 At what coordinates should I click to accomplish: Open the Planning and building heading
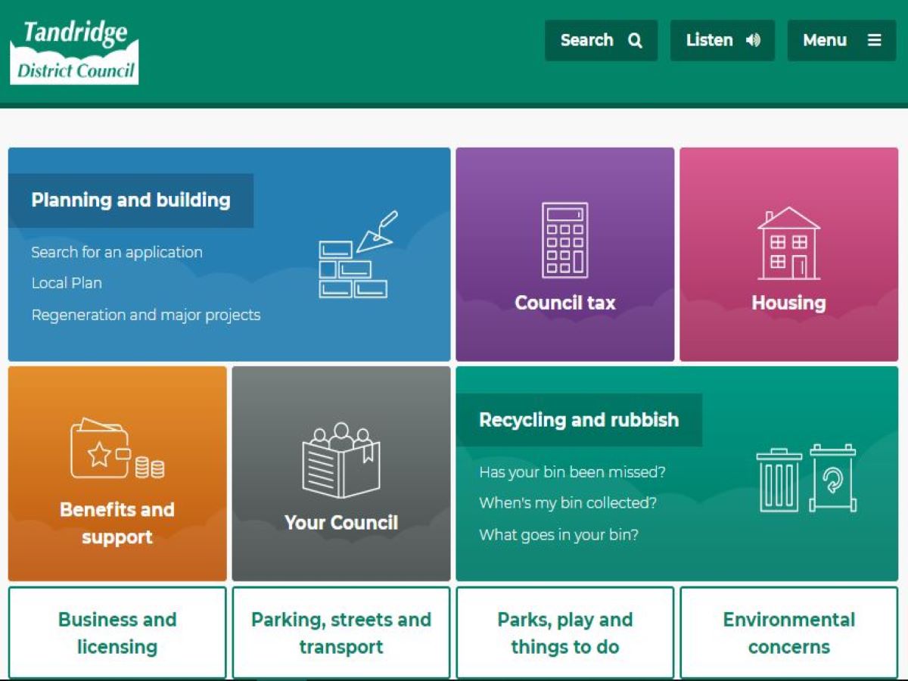[x=131, y=201]
